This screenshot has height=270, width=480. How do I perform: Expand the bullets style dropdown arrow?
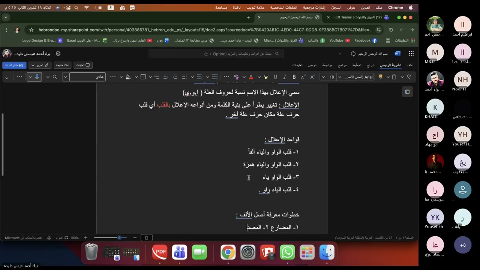(x=208, y=77)
